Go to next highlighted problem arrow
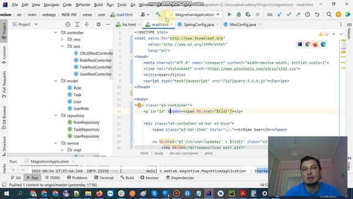Viewport: 353px width, 199px height. tap(341, 34)
